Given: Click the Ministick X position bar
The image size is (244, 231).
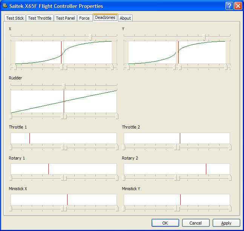Looking at the screenshot, I should (64, 200).
